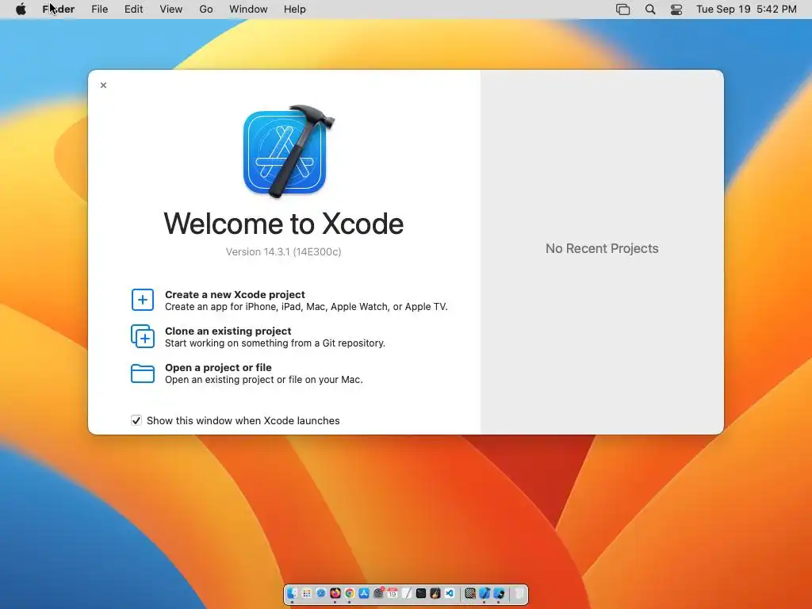This screenshot has height=609, width=812.
Task: Open Control Center in the menu bar
Action: pyautogui.click(x=676, y=10)
